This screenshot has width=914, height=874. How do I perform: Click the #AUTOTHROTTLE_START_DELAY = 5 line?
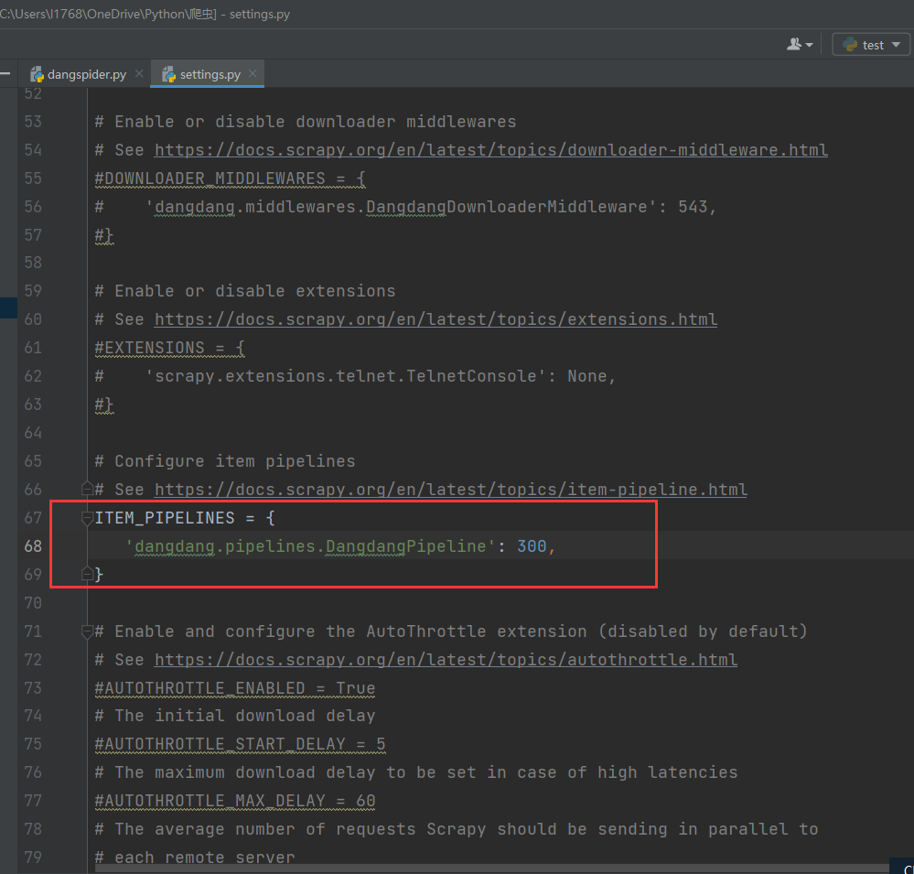pos(240,745)
